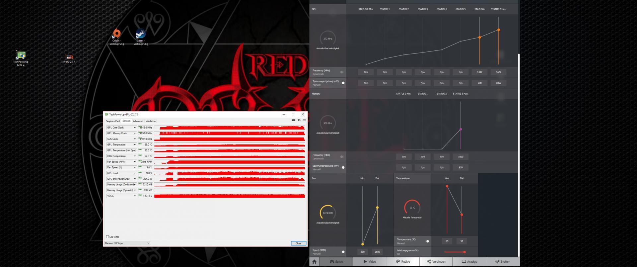Toggle fan Speed (RPM) manual switch
637x267 pixels.
[342, 252]
